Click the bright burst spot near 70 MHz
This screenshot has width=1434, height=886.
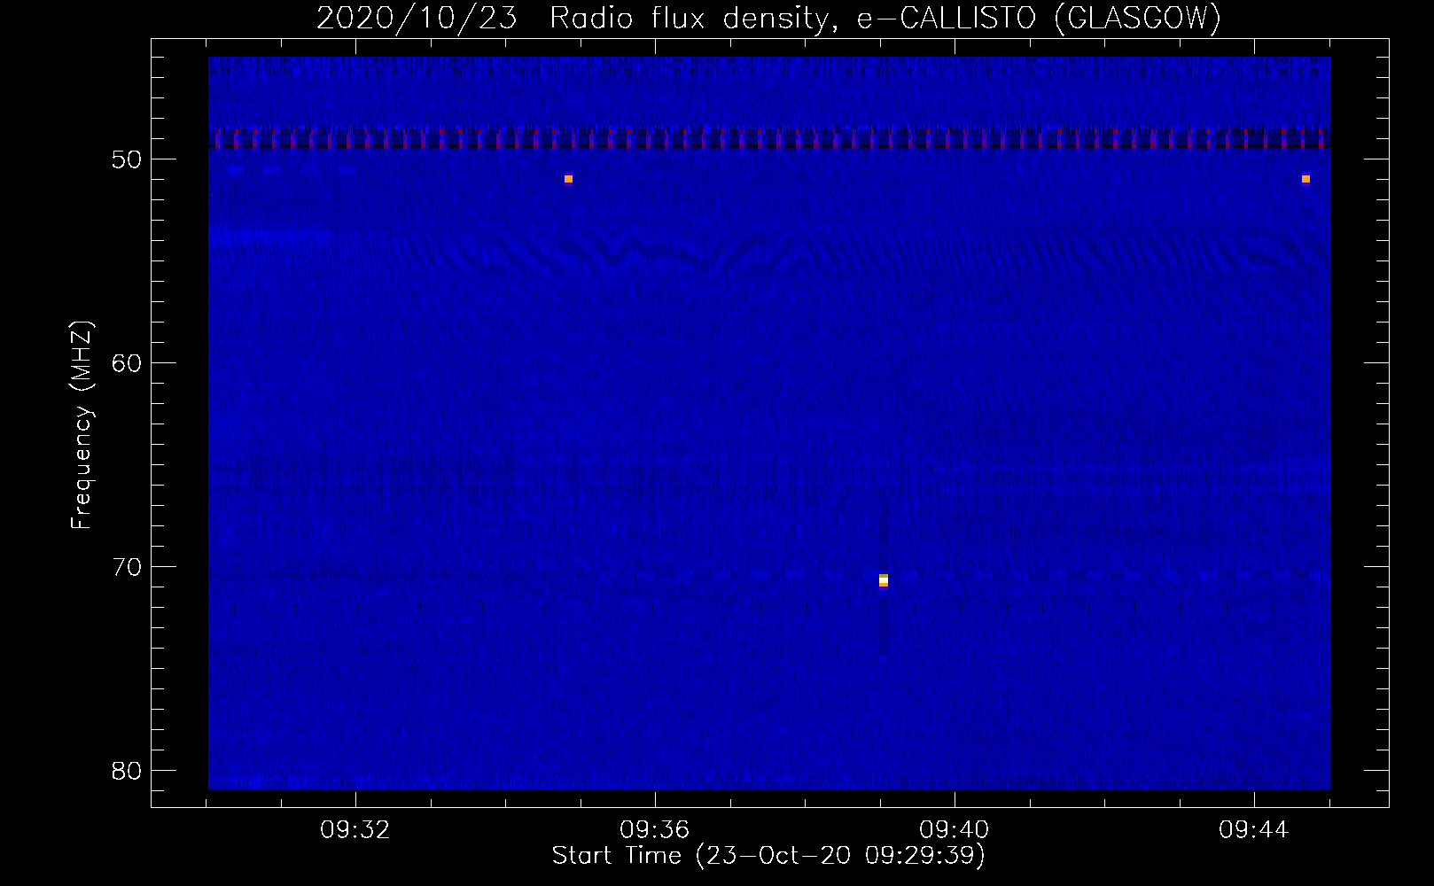pyautogui.click(x=884, y=580)
